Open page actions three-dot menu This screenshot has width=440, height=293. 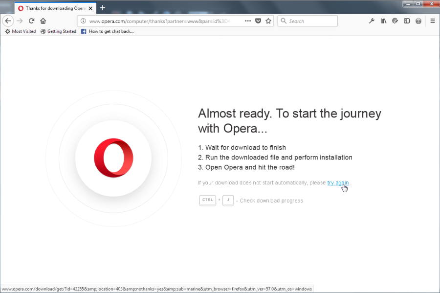(x=247, y=21)
